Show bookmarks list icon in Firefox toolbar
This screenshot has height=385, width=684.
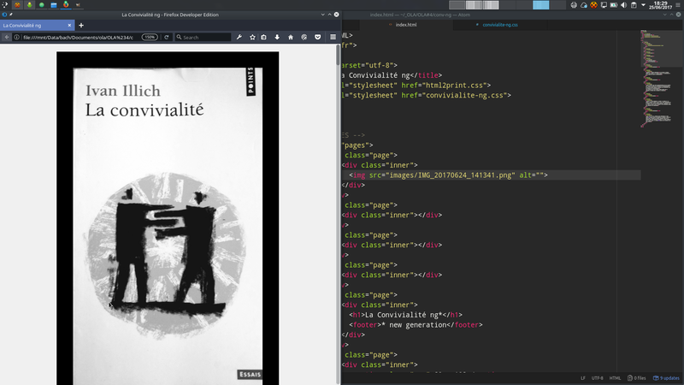(x=264, y=38)
